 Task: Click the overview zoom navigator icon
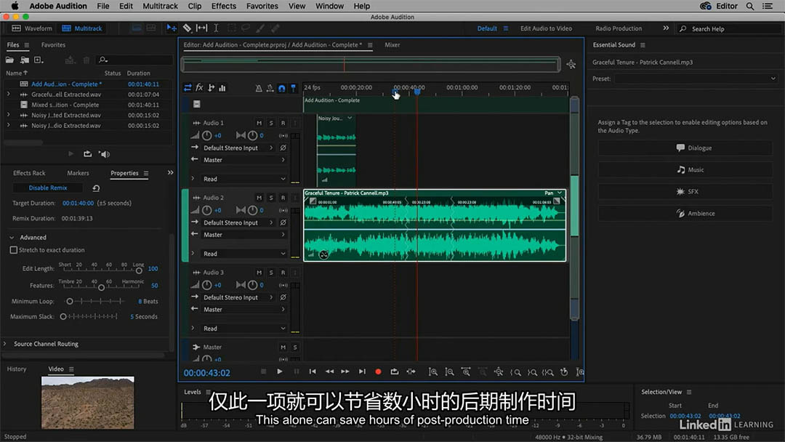[x=571, y=64]
